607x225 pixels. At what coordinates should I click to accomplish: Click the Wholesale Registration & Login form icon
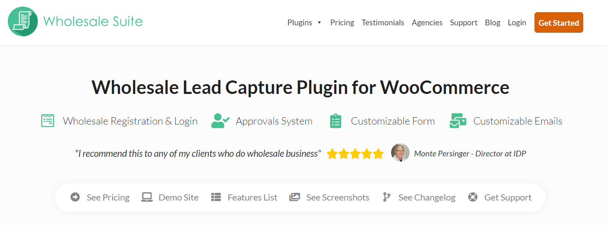tap(48, 121)
